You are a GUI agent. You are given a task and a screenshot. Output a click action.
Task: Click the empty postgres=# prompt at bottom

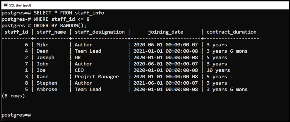[x=16, y=115]
